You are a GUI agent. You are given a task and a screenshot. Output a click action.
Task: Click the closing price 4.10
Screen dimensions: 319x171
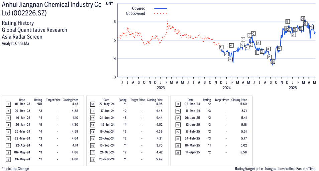click(75, 118)
